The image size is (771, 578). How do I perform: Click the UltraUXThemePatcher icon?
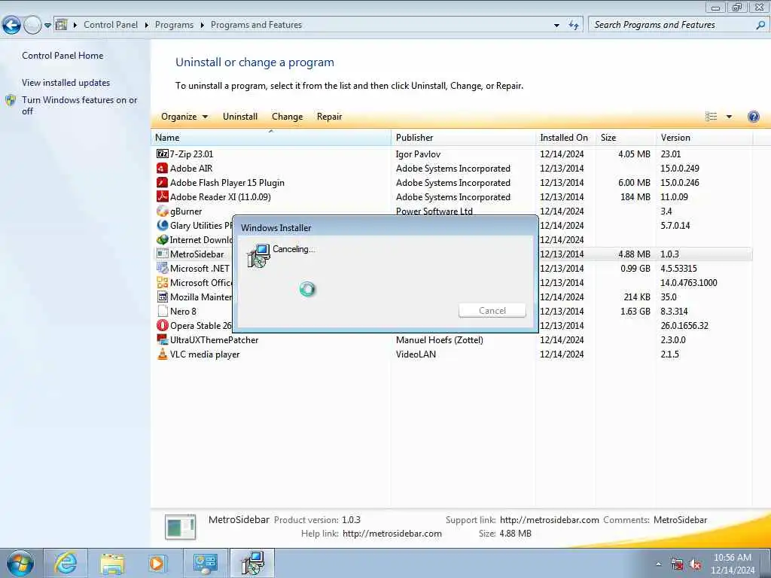click(163, 339)
